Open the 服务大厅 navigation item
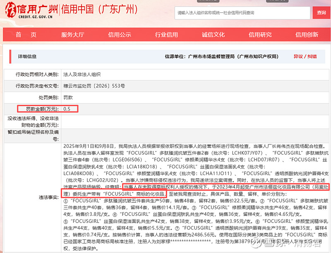The width and height of the screenshot is (331, 253). click(73, 35)
